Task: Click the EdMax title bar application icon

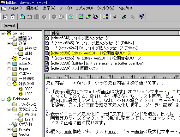Action: (x=3, y=2)
